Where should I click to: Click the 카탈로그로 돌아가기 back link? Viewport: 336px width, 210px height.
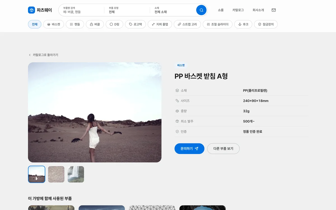pos(43,55)
